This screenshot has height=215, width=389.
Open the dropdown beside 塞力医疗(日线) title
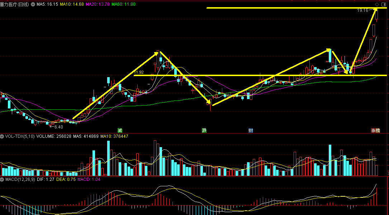(x=33, y=4)
